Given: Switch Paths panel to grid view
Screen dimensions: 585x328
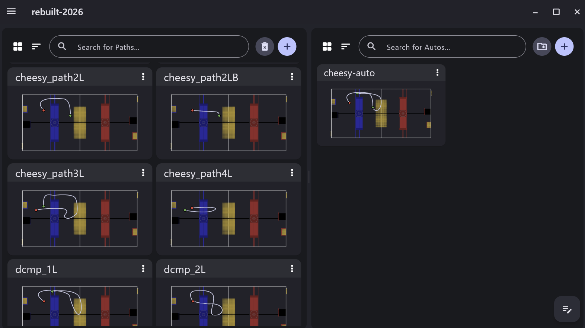Looking at the screenshot, I should pos(18,46).
